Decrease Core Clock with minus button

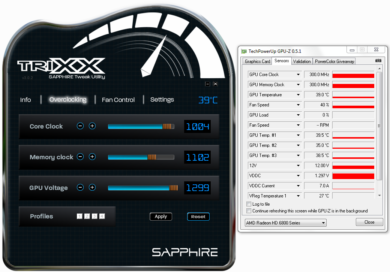[x=80, y=126]
